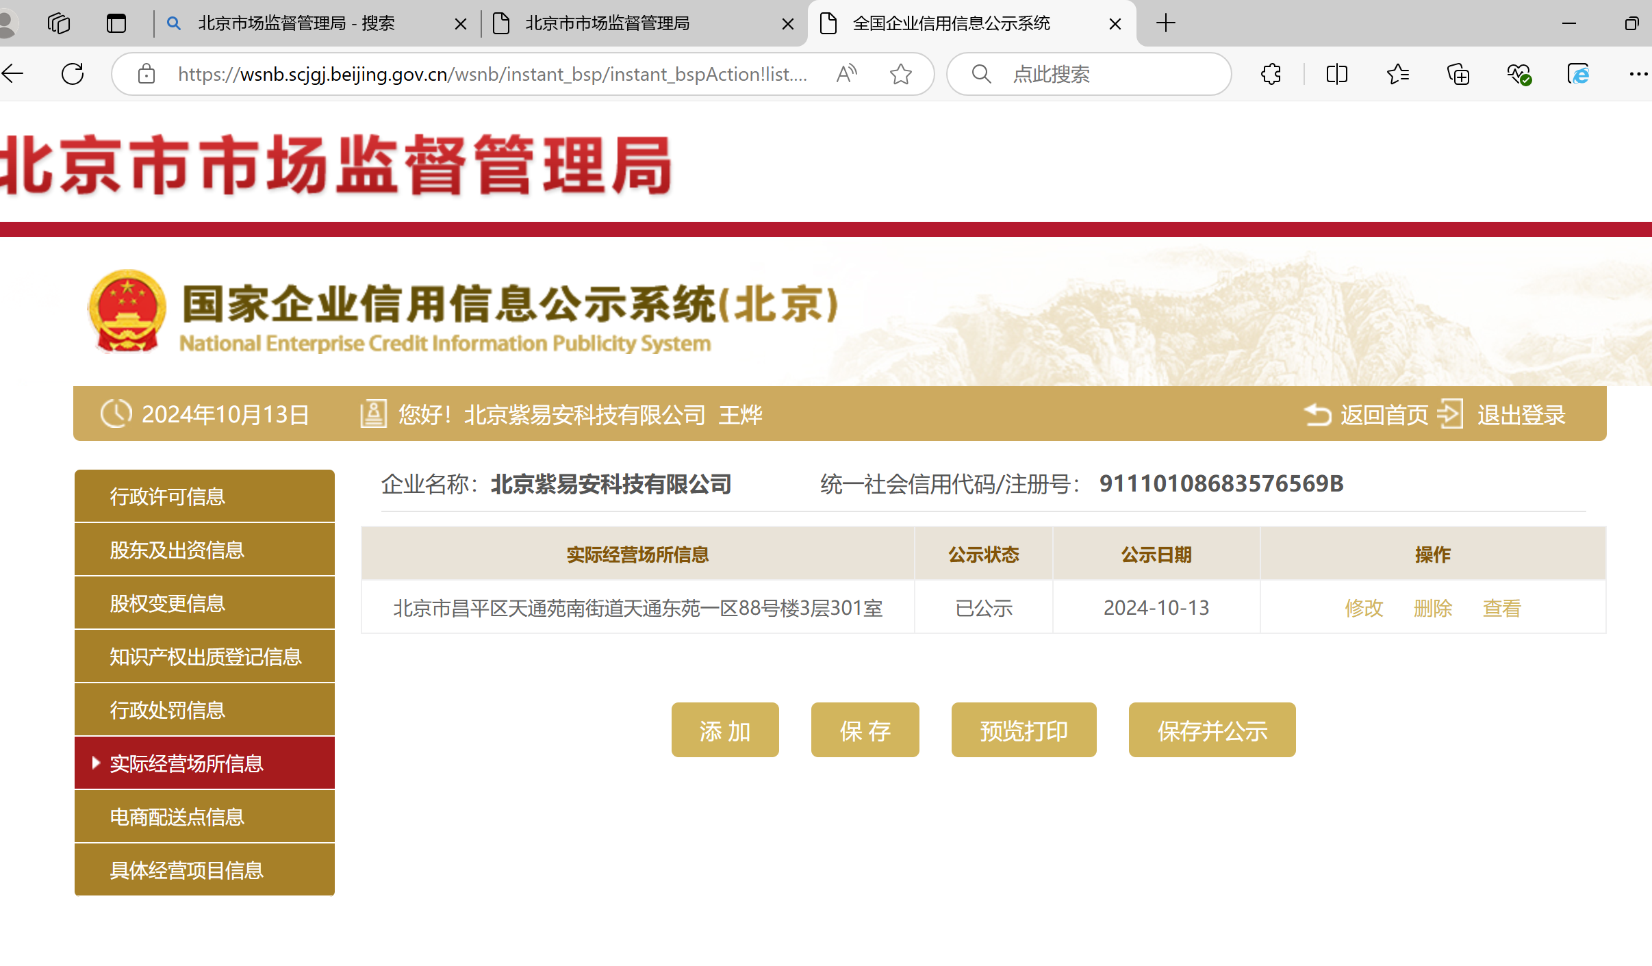The height and width of the screenshot is (966, 1652).
Task: Click 返回首页 link text
Action: coord(1384,414)
